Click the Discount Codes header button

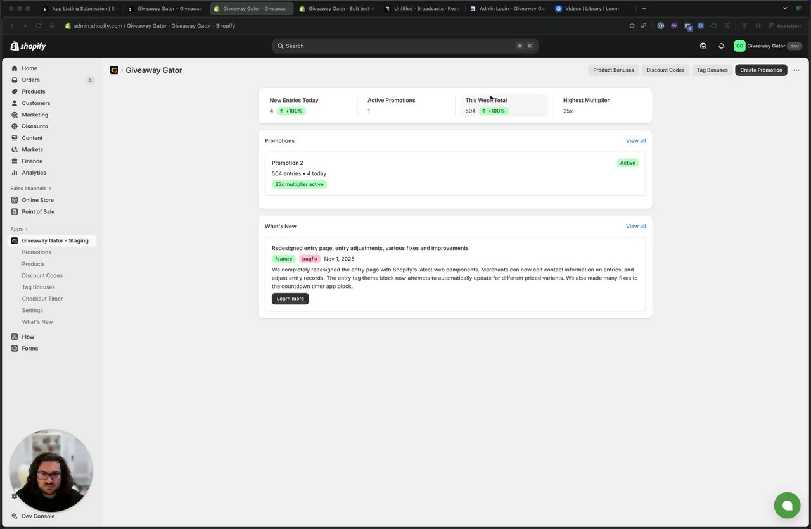tap(665, 70)
